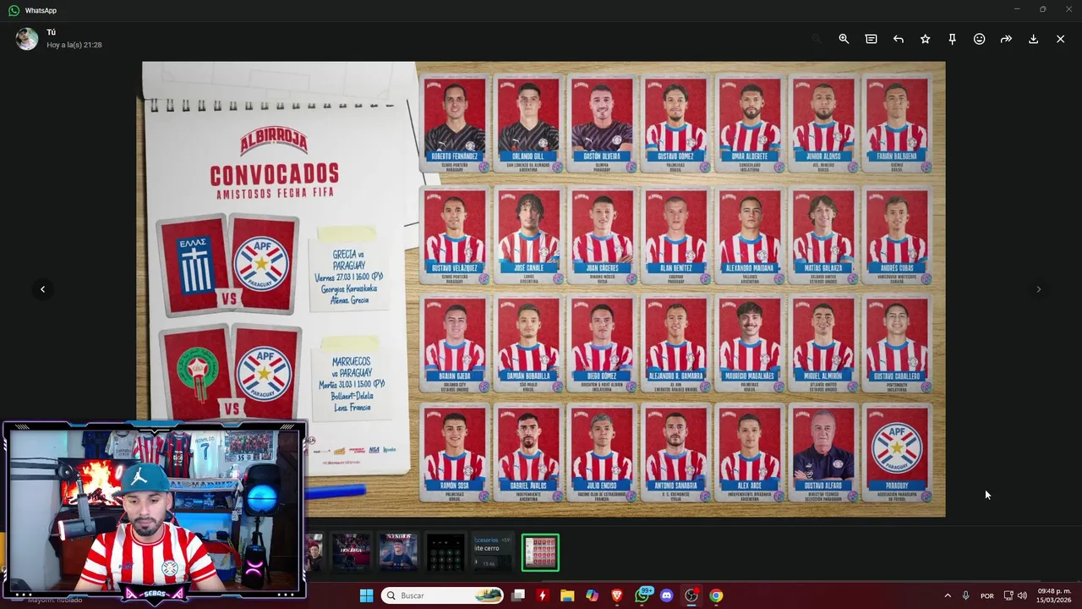
Task: Open the network status tray icon
Action: click(x=1008, y=595)
